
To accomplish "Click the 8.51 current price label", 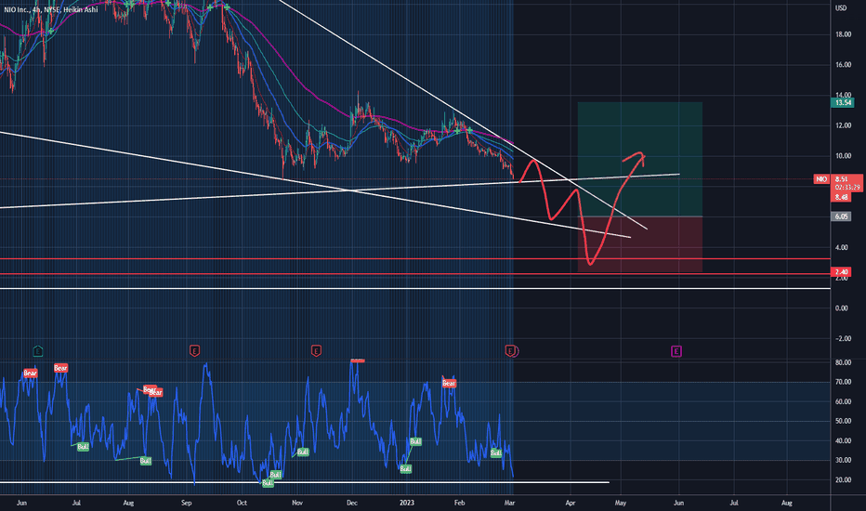I will pos(842,179).
